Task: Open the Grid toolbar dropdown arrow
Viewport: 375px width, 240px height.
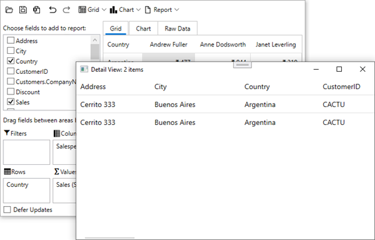Action: (104, 10)
